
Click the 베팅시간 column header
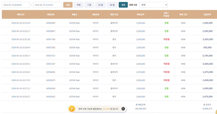pyautogui.click(x=21, y=14)
